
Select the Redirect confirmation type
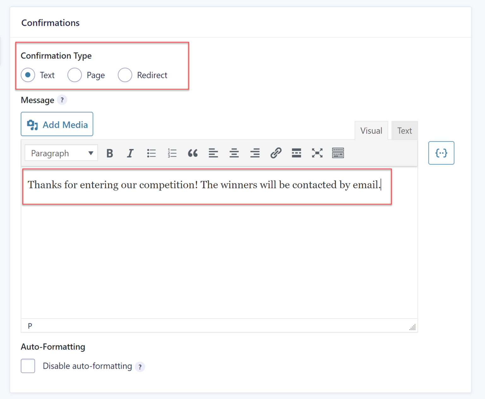point(125,75)
